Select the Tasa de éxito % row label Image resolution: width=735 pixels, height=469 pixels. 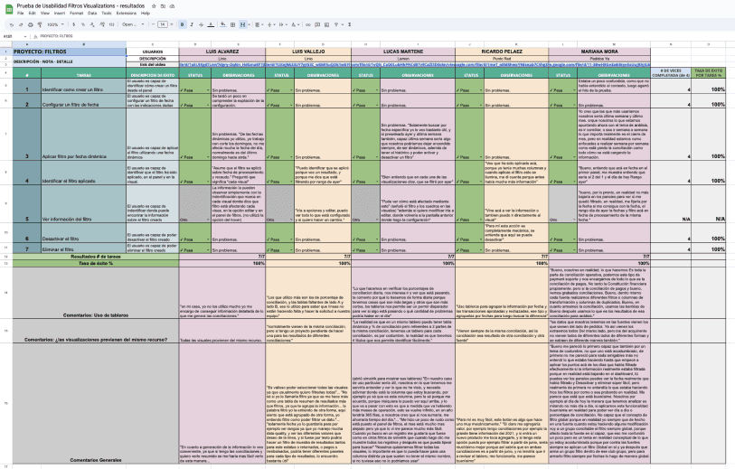click(96, 263)
